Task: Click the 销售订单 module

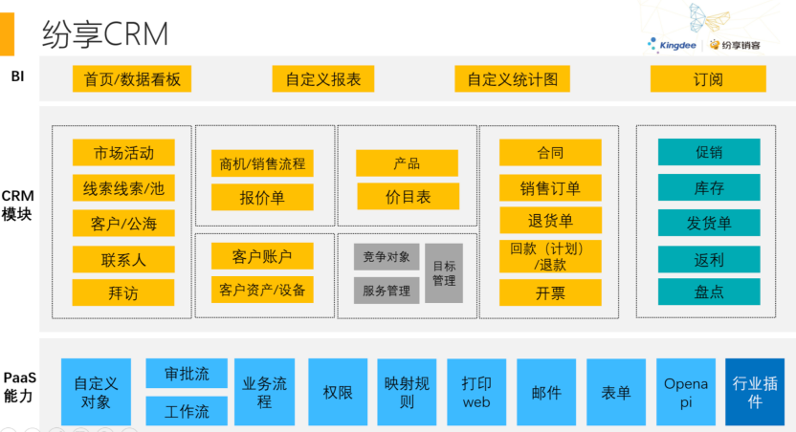Action: click(550, 188)
